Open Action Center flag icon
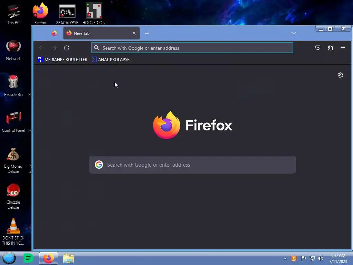The image size is (353, 265). tap(303, 258)
